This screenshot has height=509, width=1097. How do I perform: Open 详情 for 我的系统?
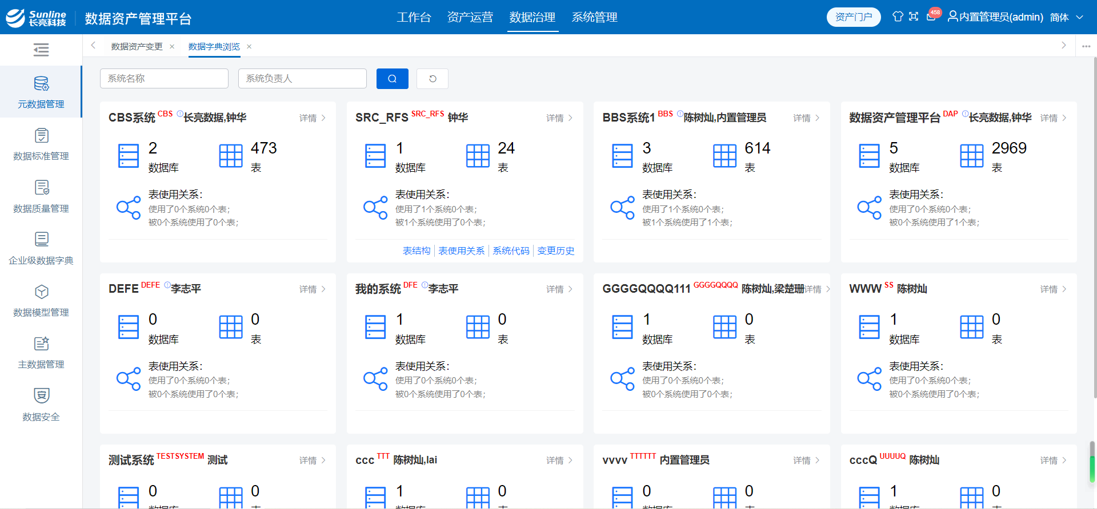coord(559,289)
